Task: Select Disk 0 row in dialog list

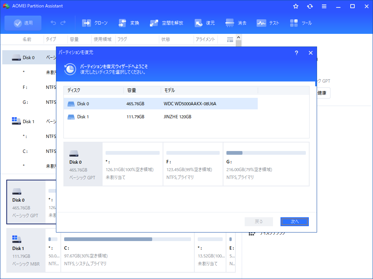Action: [x=160, y=104]
